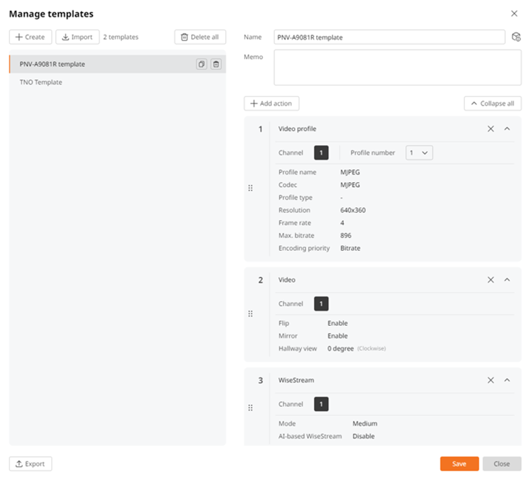
Task: Click the WiseStream heading
Action: 296,380
